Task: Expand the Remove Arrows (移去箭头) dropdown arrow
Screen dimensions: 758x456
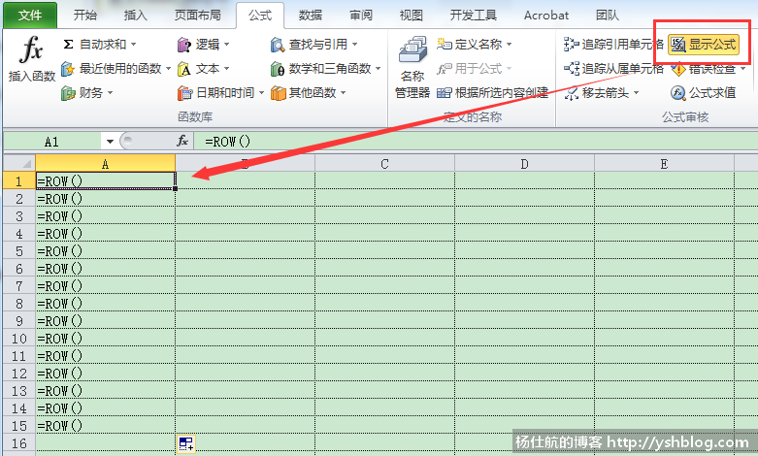Action: pos(636,93)
